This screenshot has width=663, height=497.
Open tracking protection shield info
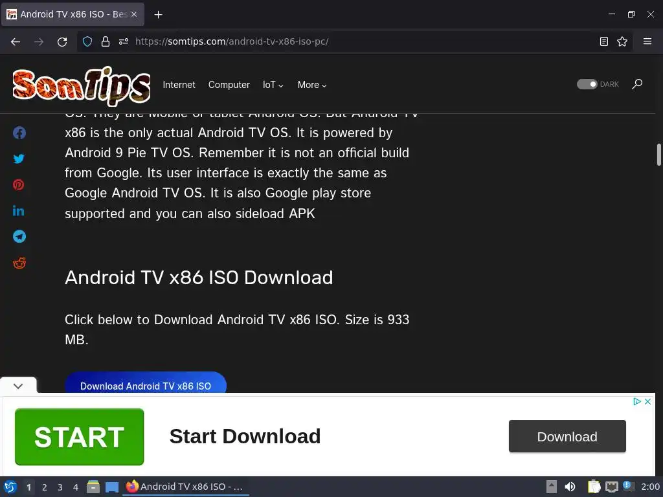[87, 41]
